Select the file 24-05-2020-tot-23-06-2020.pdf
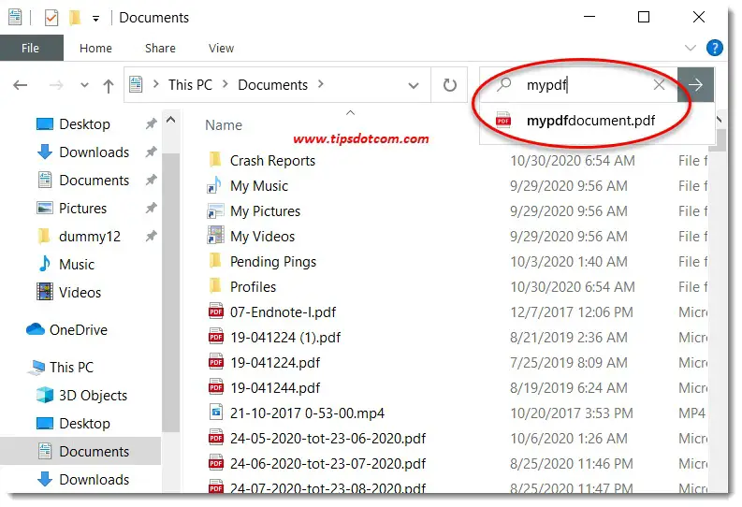 coord(327,439)
